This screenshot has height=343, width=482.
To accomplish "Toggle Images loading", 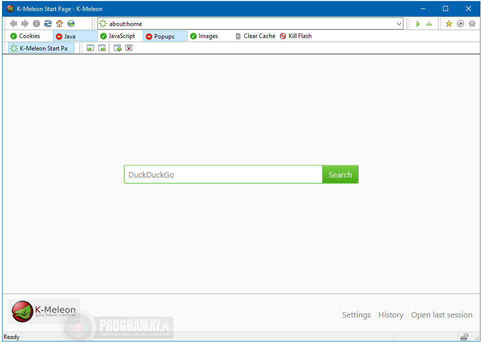I will click(x=204, y=36).
